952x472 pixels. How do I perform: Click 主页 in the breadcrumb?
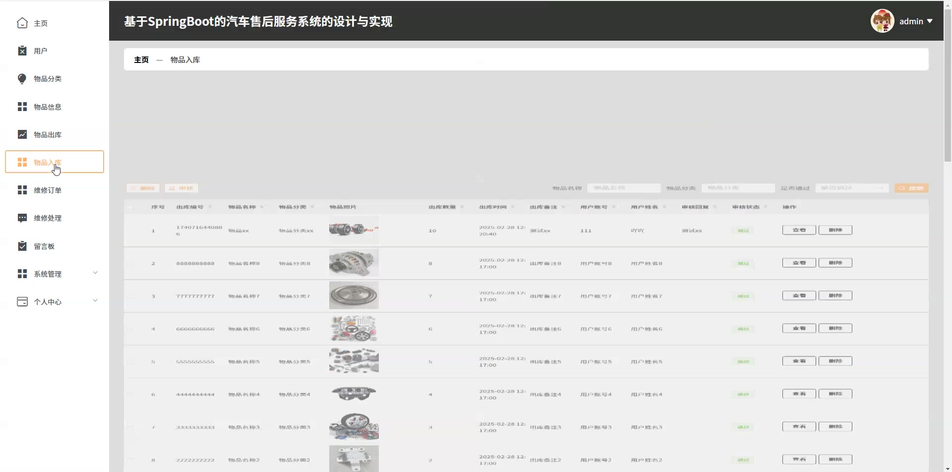[x=141, y=59]
